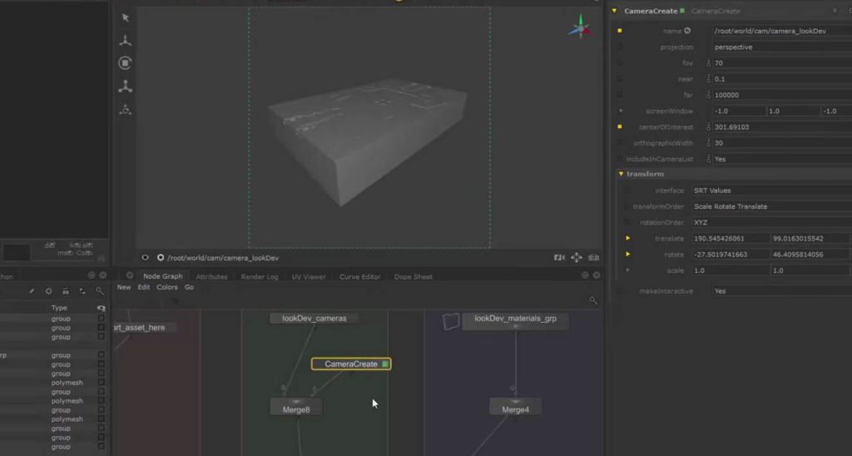
Task: Click the camera picker icon below viewer
Action: point(560,258)
